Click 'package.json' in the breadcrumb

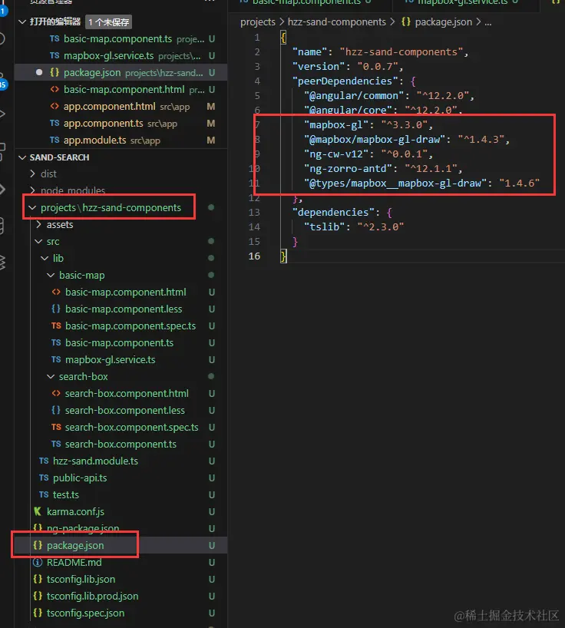click(x=443, y=22)
